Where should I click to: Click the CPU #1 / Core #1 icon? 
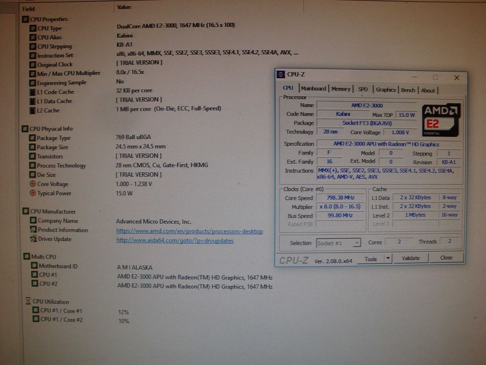click(x=35, y=310)
